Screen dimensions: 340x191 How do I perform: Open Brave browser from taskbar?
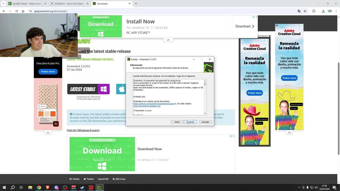tap(48, 188)
